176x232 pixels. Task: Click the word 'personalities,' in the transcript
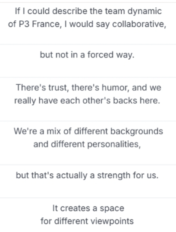pyautogui.click(x=114, y=144)
